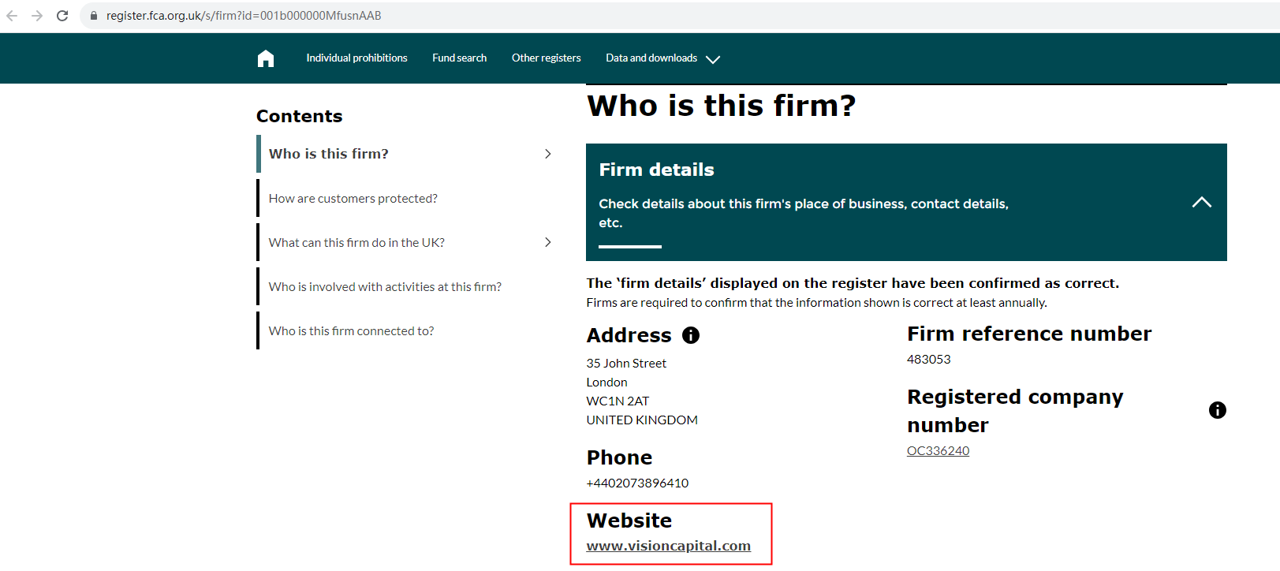Viewport: 1280px width, 571px height.
Task: Open Individual prohibitions menu item
Action: point(356,58)
